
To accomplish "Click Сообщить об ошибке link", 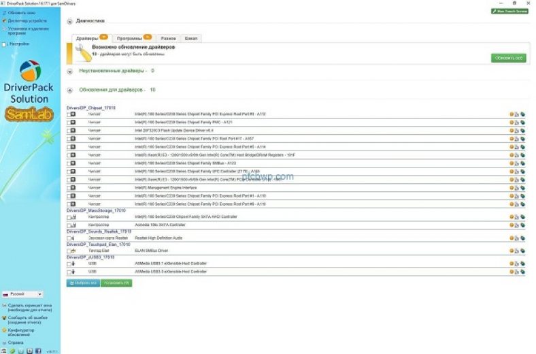I will (27, 320).
